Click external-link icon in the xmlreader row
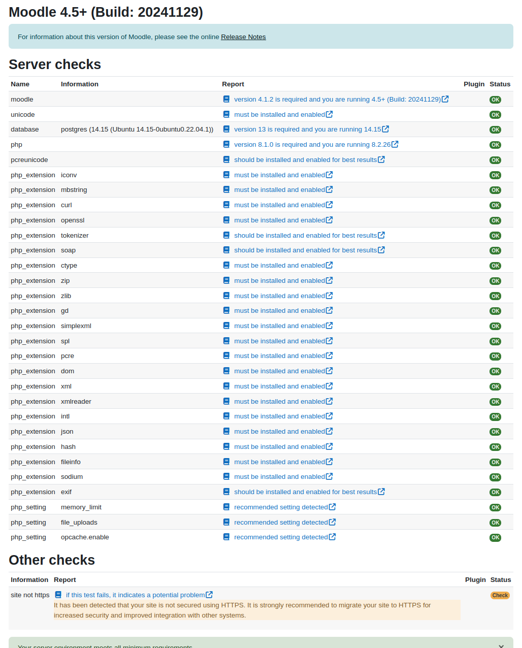Viewport: 522px width, 648px height. click(330, 401)
